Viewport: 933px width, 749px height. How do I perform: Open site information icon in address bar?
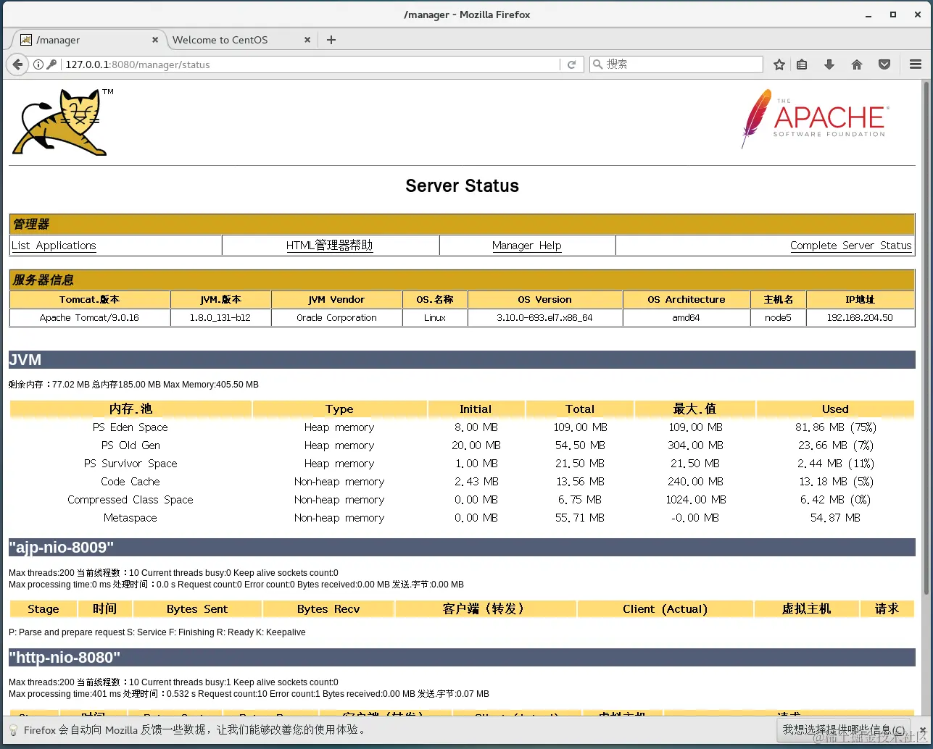tap(38, 64)
